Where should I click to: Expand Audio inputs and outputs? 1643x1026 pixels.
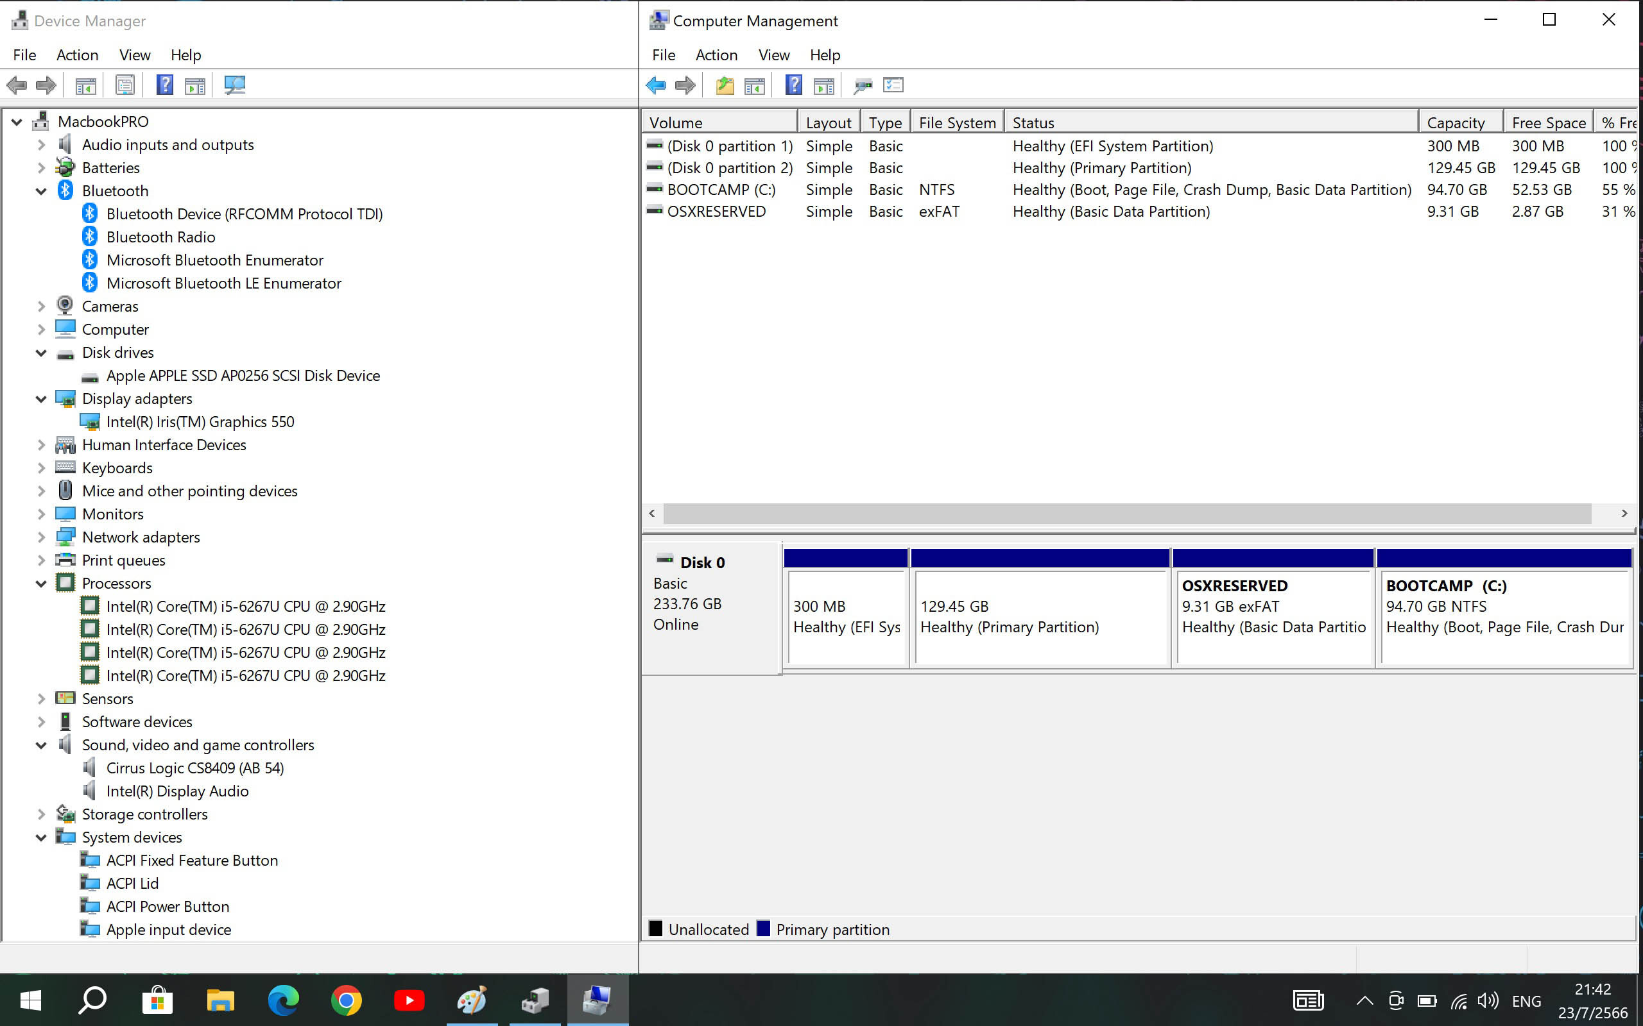40,145
